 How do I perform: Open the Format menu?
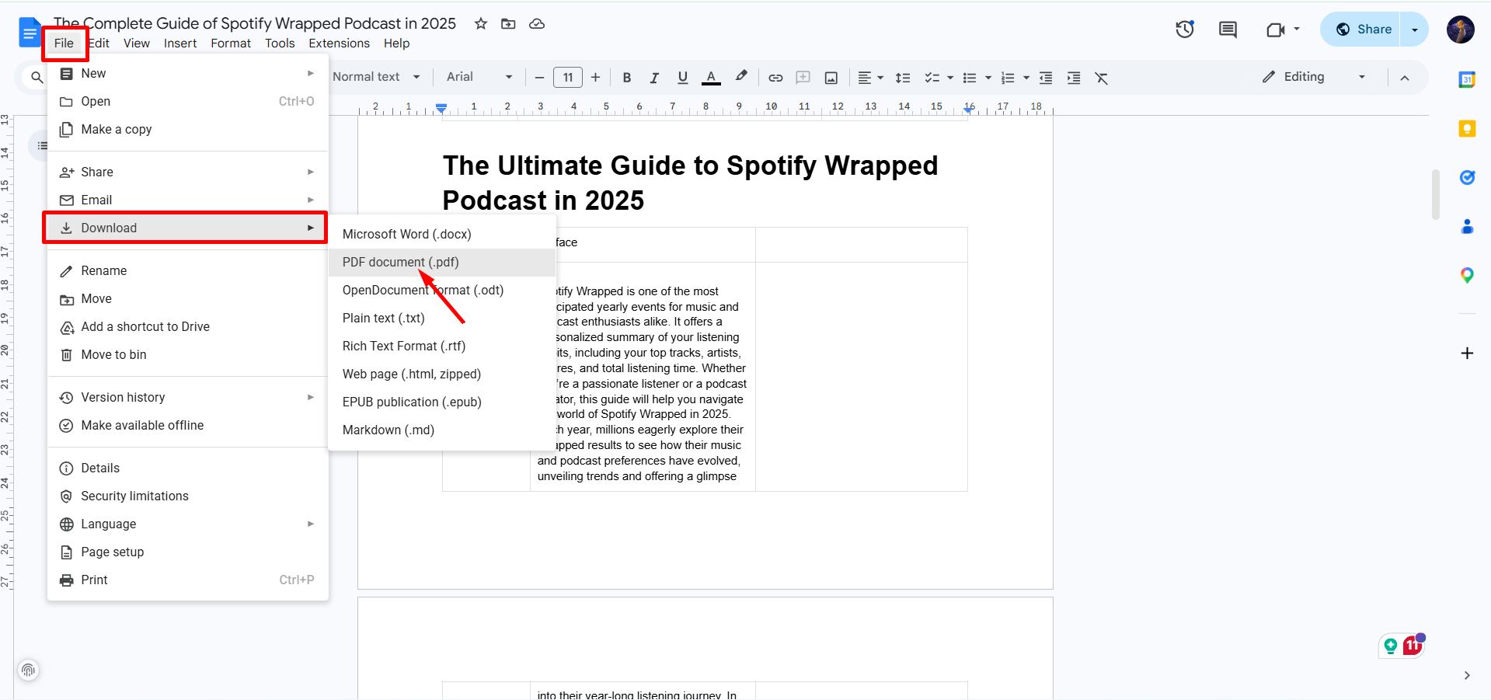click(x=231, y=44)
